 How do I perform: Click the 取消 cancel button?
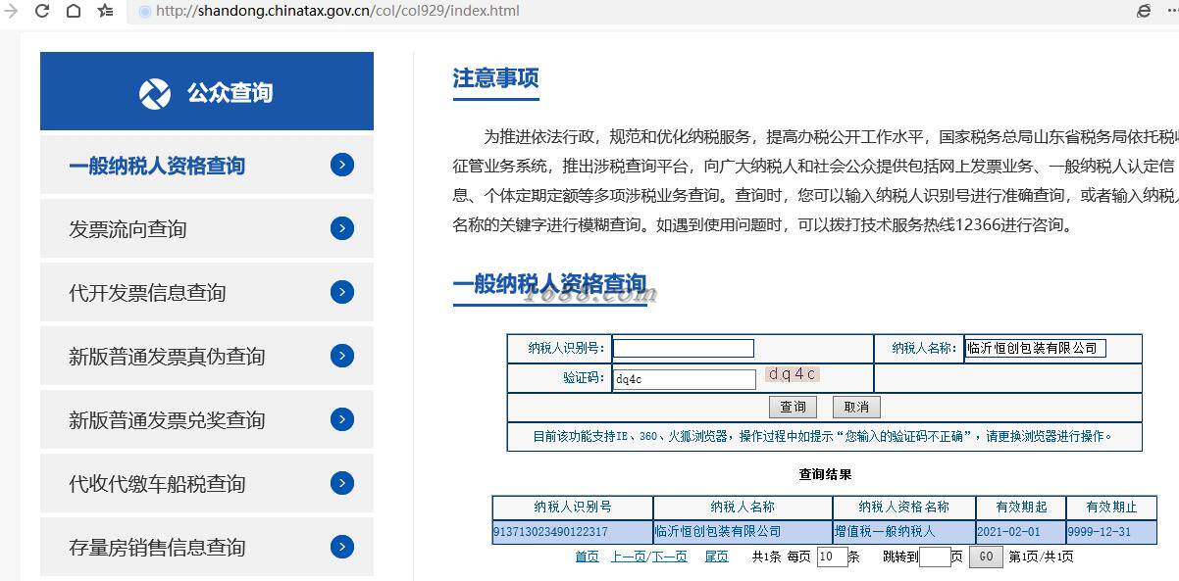[x=856, y=407]
